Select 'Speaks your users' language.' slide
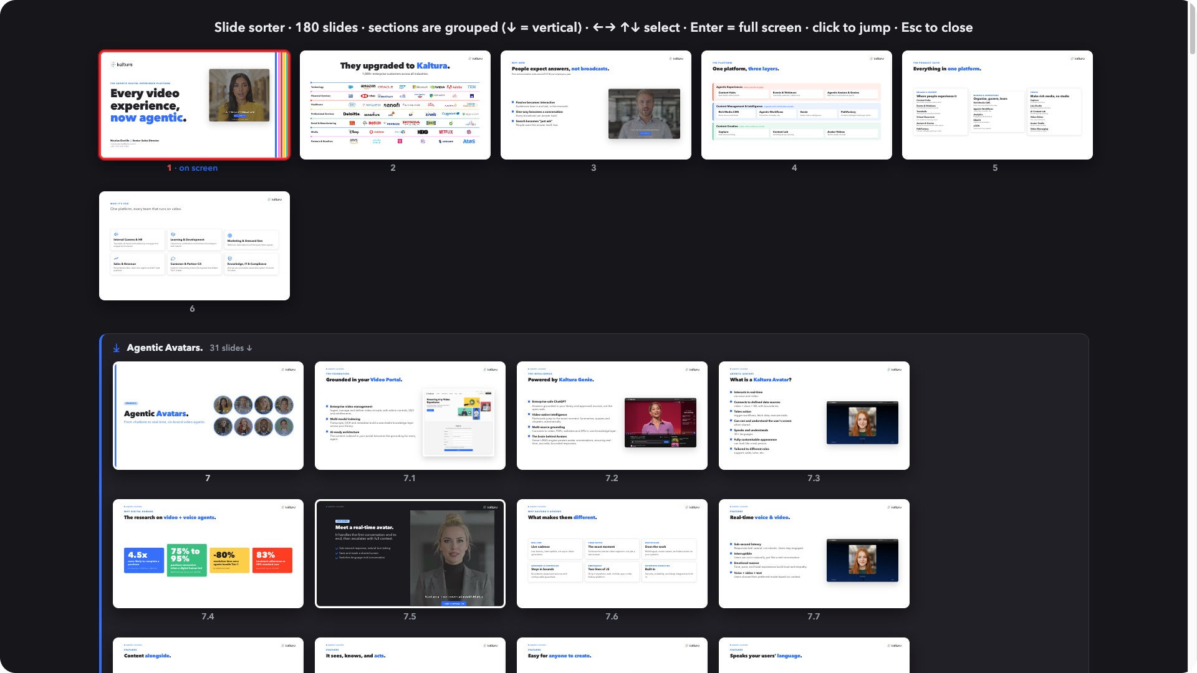This screenshot has width=1197, height=673. [x=814, y=655]
